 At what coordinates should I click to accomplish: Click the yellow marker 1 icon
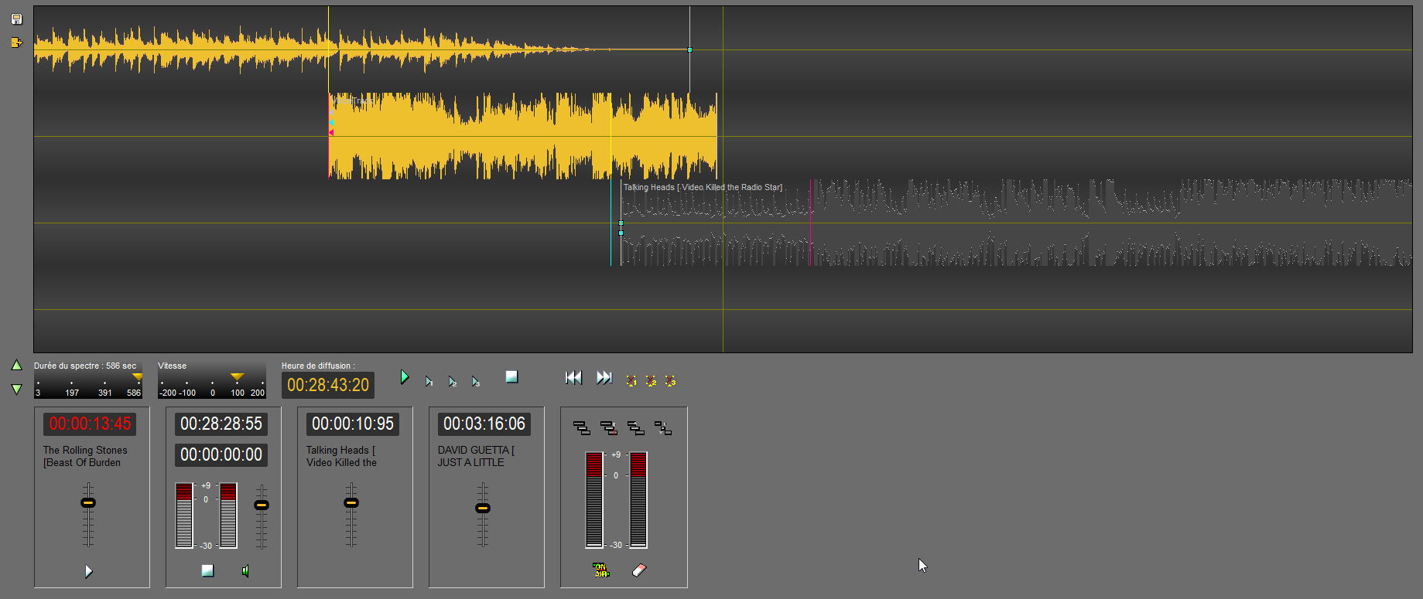(631, 380)
